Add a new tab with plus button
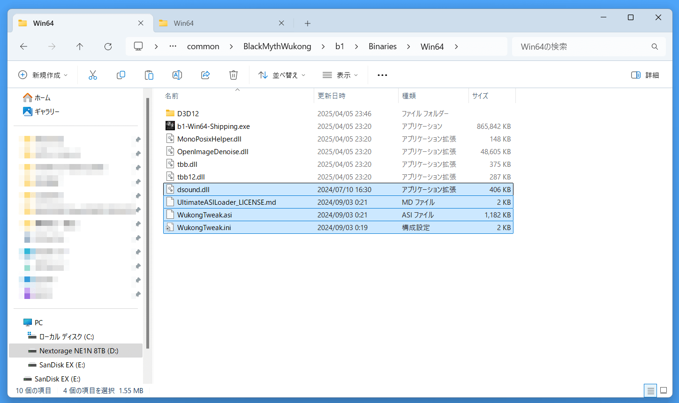This screenshot has height=403, width=679. (308, 23)
